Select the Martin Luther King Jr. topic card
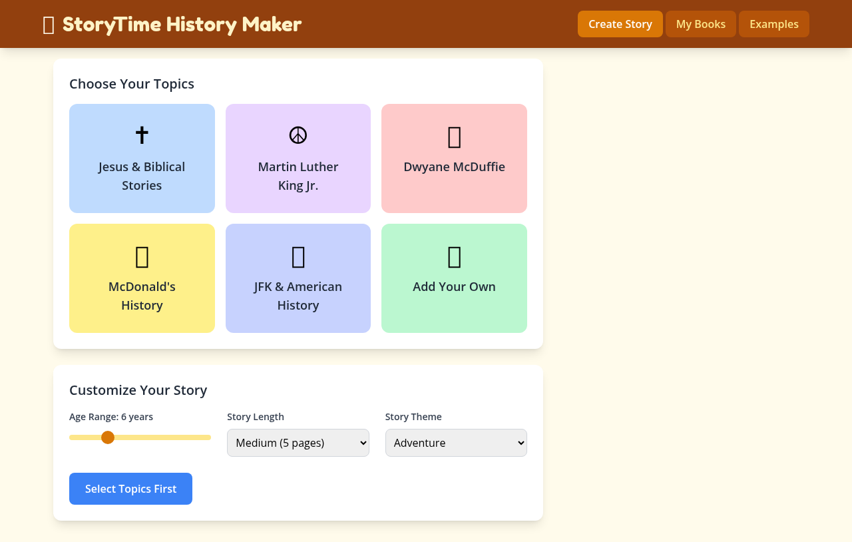 pyautogui.click(x=298, y=158)
